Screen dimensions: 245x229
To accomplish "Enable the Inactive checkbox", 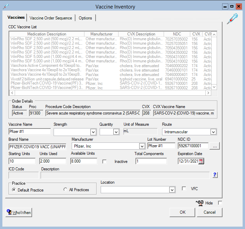I will pos(105,162).
